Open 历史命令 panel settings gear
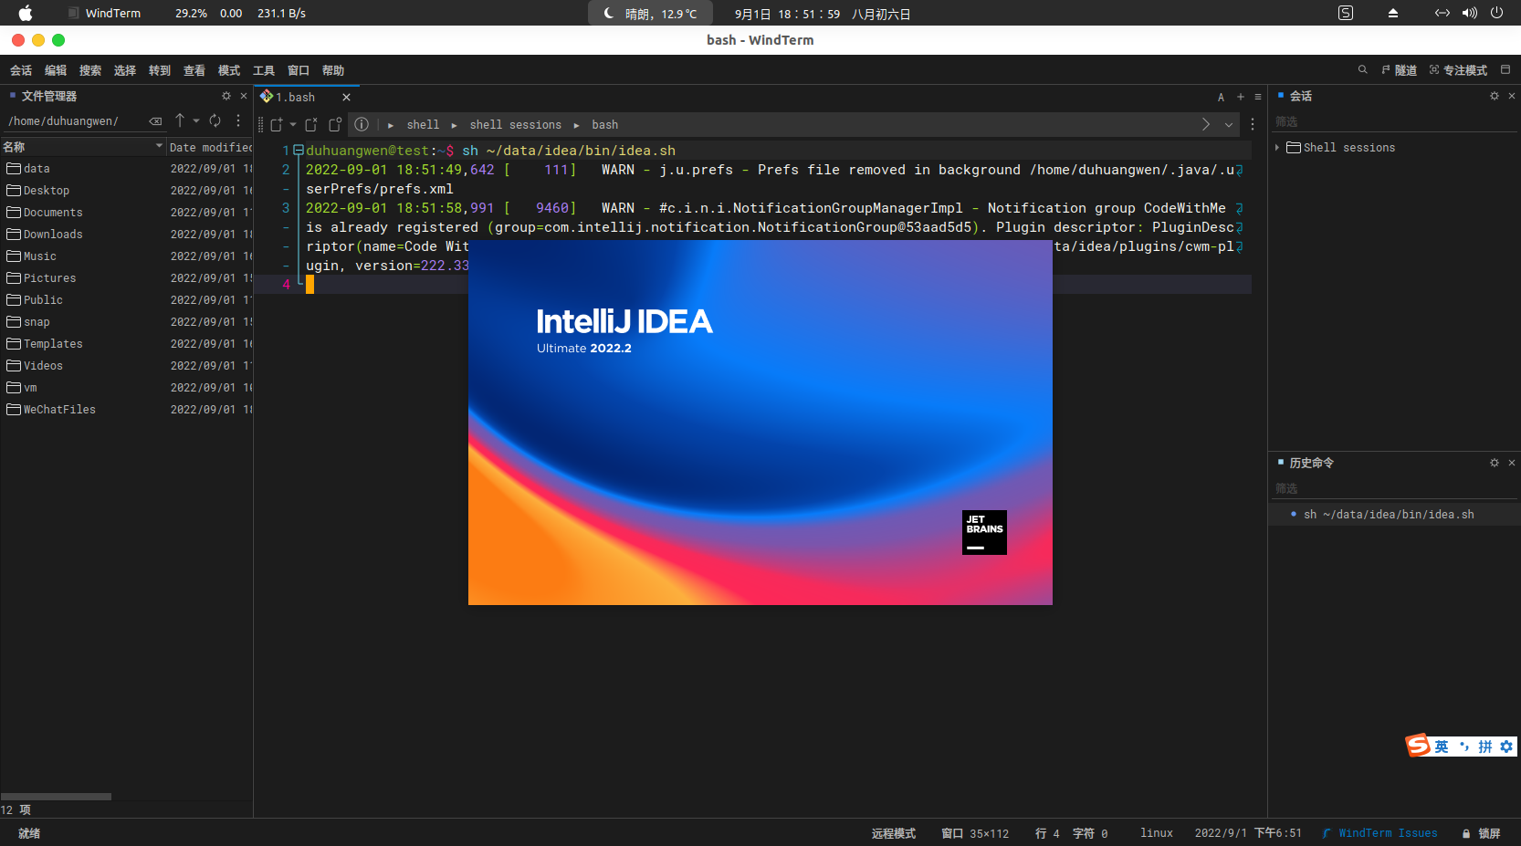This screenshot has width=1521, height=846. pos(1495,463)
